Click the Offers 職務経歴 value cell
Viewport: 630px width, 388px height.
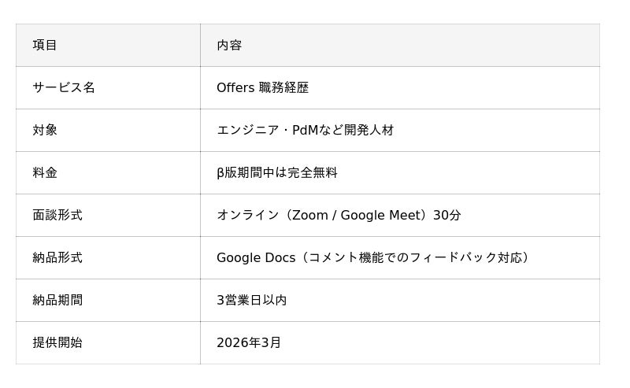click(x=262, y=88)
